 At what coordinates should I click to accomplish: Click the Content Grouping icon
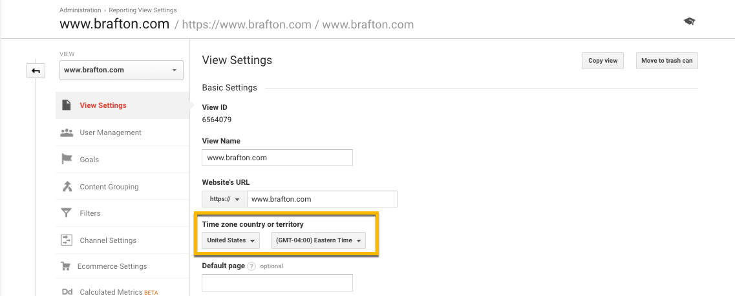tap(67, 187)
